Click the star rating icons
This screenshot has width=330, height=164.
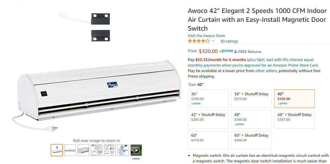[x=199, y=41]
